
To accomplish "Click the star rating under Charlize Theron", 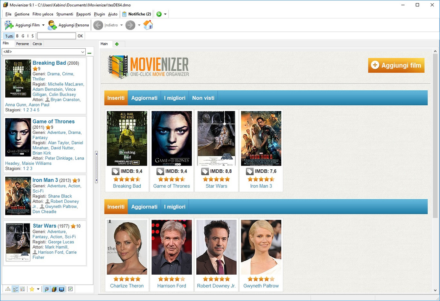I will coord(127,279).
